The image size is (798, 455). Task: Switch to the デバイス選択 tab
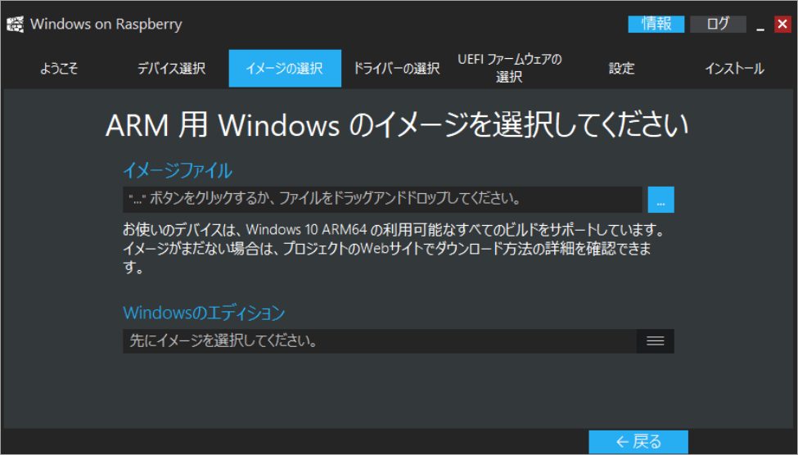[x=172, y=68]
